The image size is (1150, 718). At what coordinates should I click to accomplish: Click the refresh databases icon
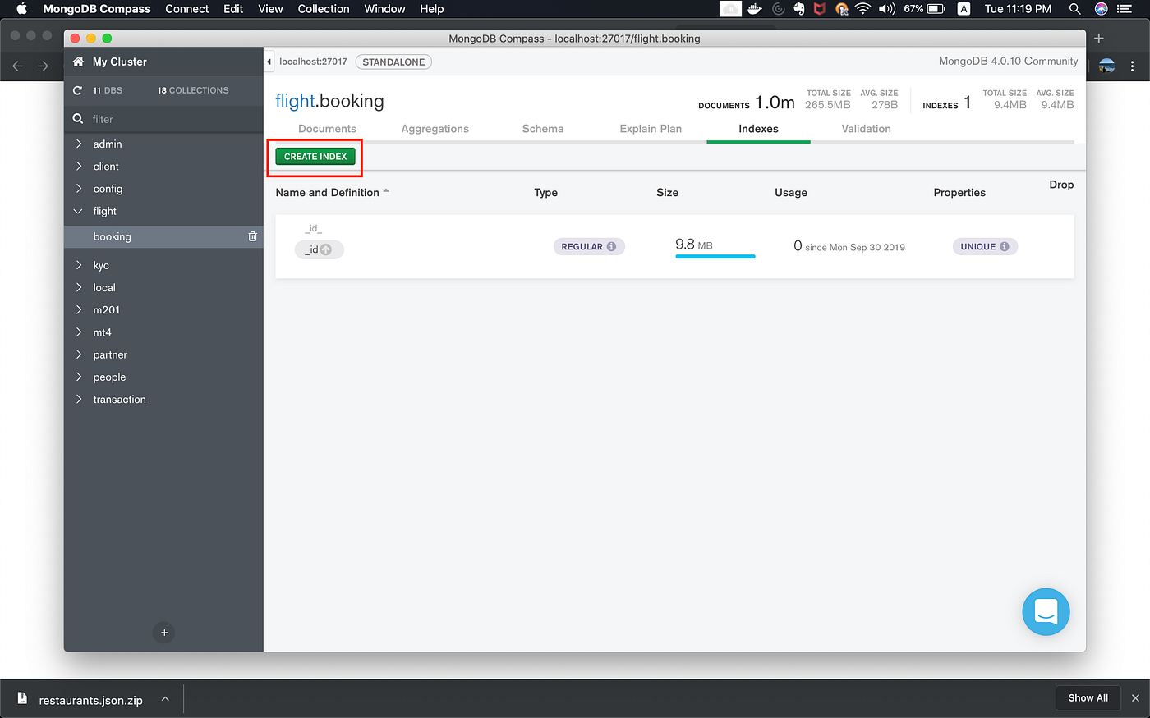click(76, 90)
